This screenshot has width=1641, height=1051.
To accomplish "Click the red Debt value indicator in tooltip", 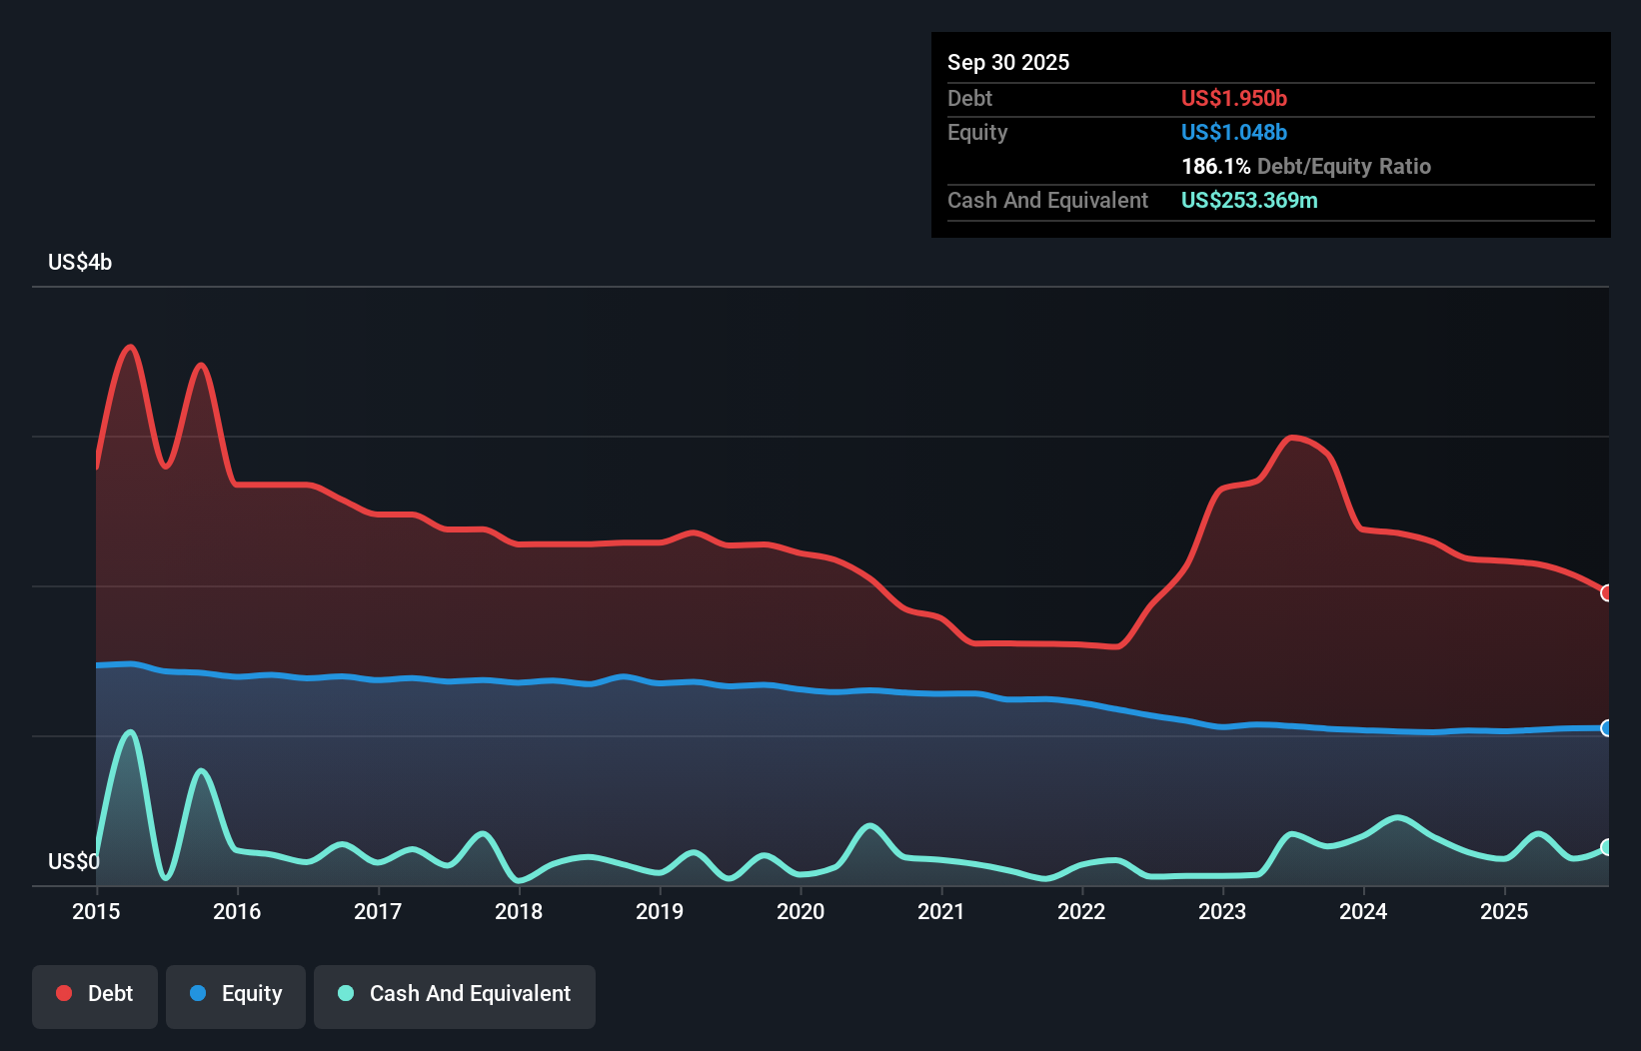I will pos(1233,98).
